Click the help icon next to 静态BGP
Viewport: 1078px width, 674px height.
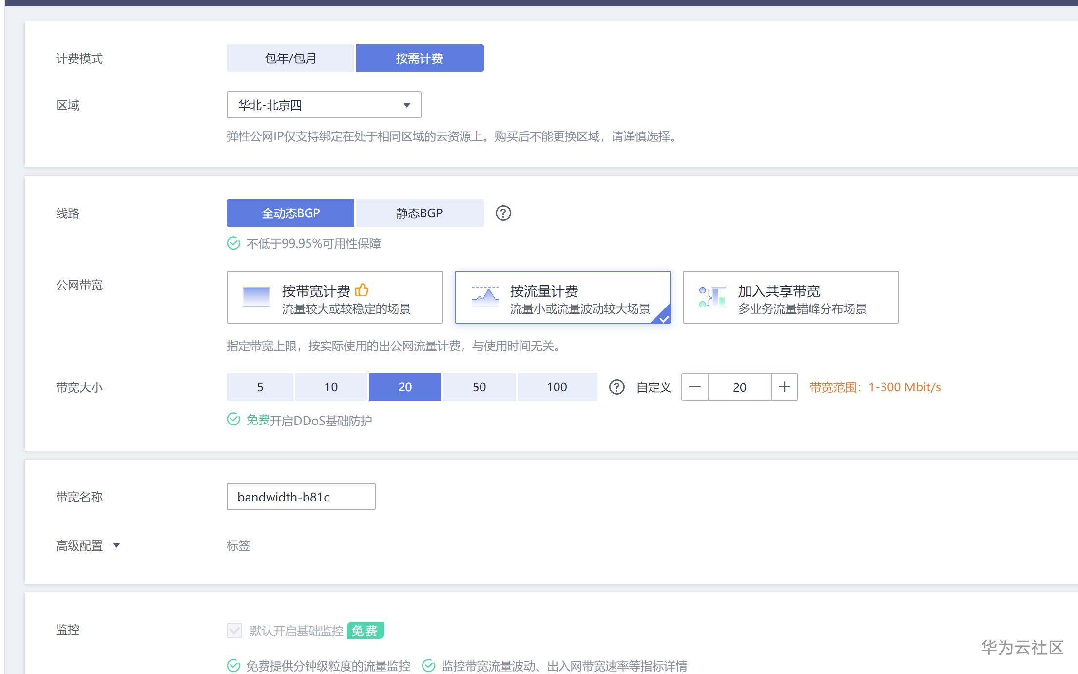coord(503,213)
